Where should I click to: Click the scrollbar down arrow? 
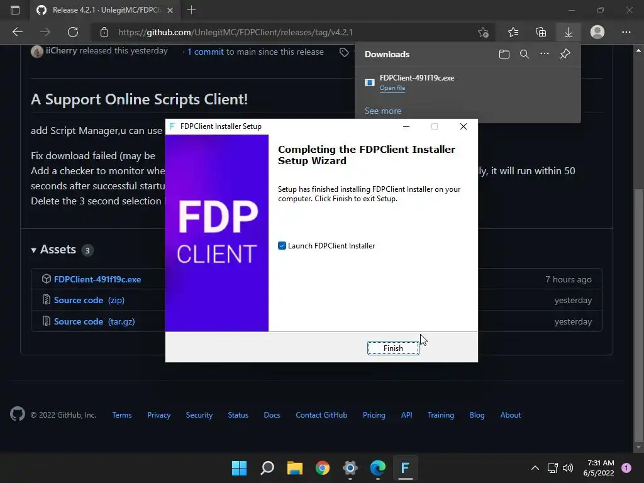(x=638, y=447)
